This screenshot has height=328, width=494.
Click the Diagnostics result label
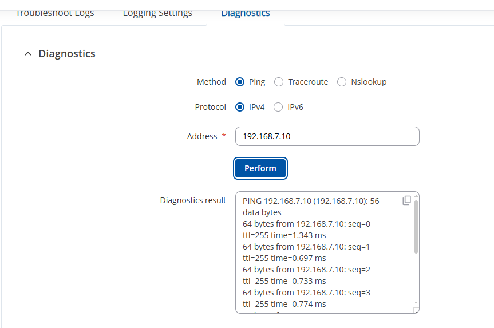click(x=193, y=200)
